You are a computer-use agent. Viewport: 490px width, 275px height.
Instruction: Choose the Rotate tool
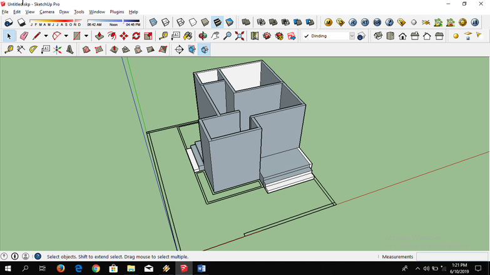click(136, 36)
